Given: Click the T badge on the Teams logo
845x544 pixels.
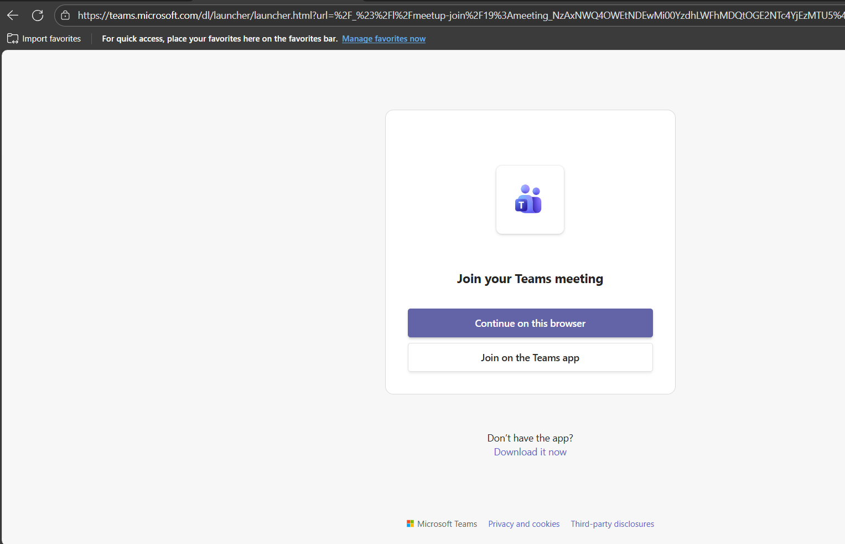Looking at the screenshot, I should point(521,205).
